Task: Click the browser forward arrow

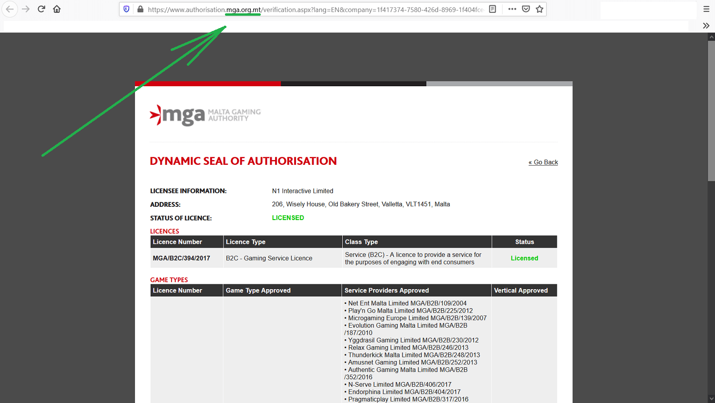Action: (x=26, y=9)
